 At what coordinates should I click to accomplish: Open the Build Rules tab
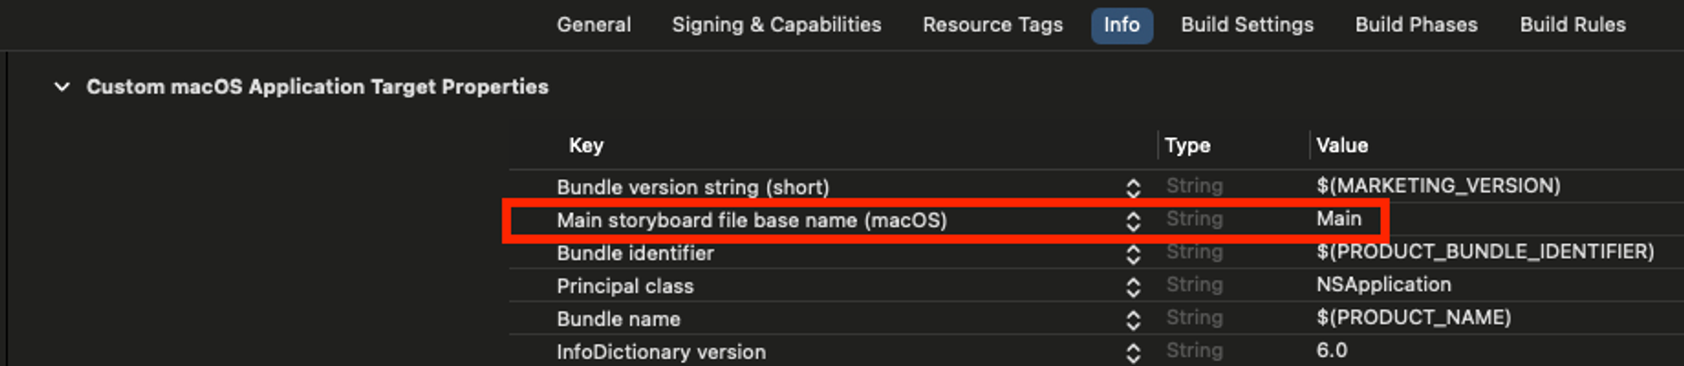point(1573,24)
